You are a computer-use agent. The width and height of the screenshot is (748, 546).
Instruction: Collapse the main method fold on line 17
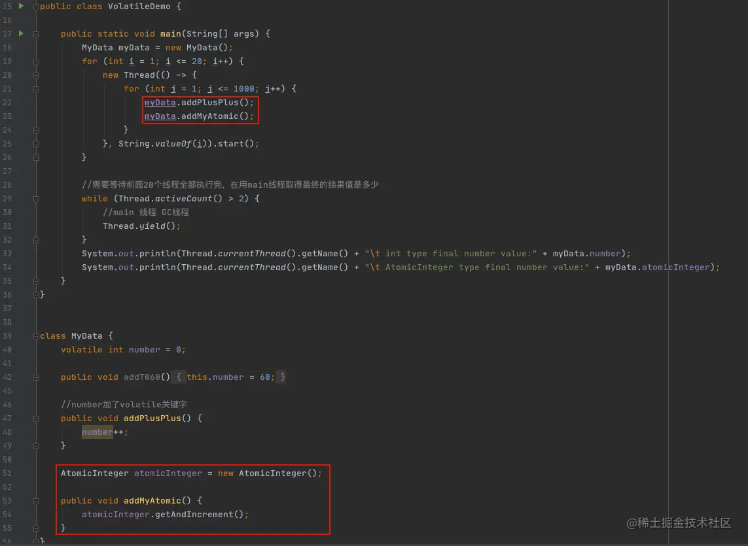click(x=36, y=34)
